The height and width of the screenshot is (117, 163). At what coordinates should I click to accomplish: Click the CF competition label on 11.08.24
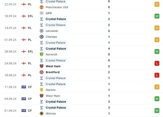[30, 87]
